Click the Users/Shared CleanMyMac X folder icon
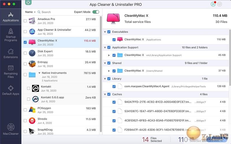This screenshot has width=231, height=144. click(120, 71)
